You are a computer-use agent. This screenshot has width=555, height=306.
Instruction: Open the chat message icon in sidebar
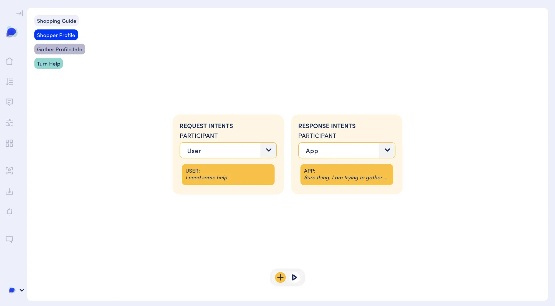[9, 102]
